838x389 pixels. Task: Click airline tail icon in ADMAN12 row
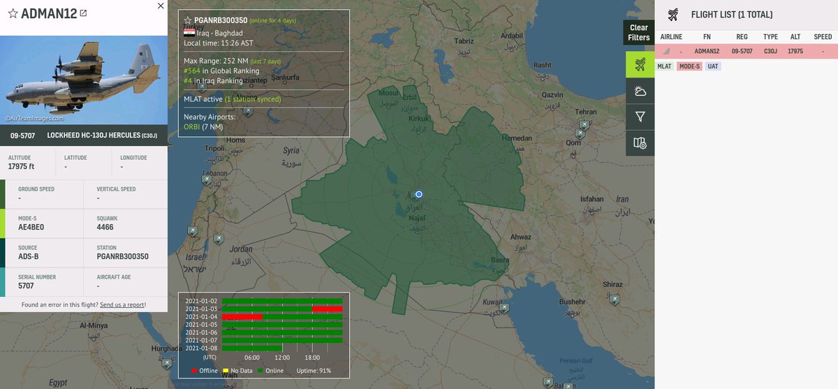click(666, 51)
